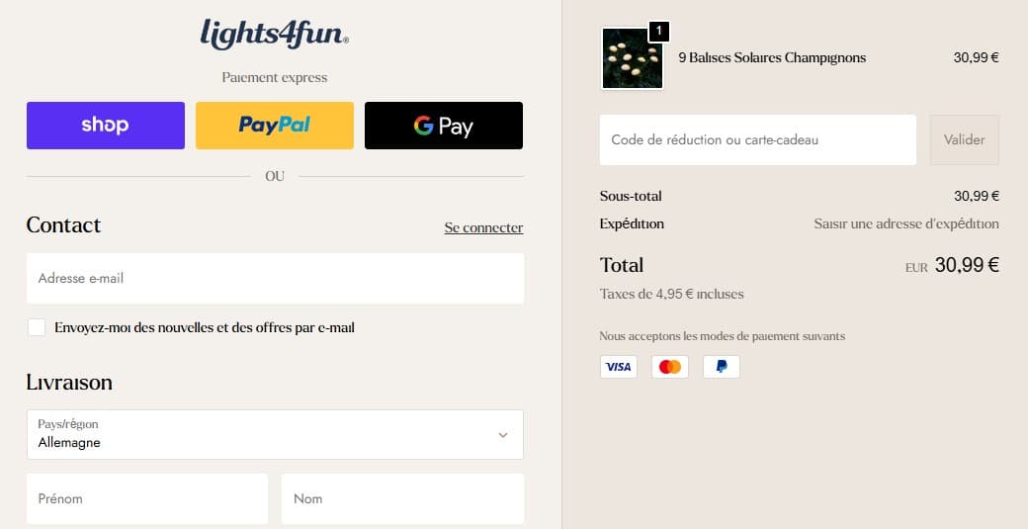
Task: Click the PayPal accepted-payment icon
Action: point(721,367)
